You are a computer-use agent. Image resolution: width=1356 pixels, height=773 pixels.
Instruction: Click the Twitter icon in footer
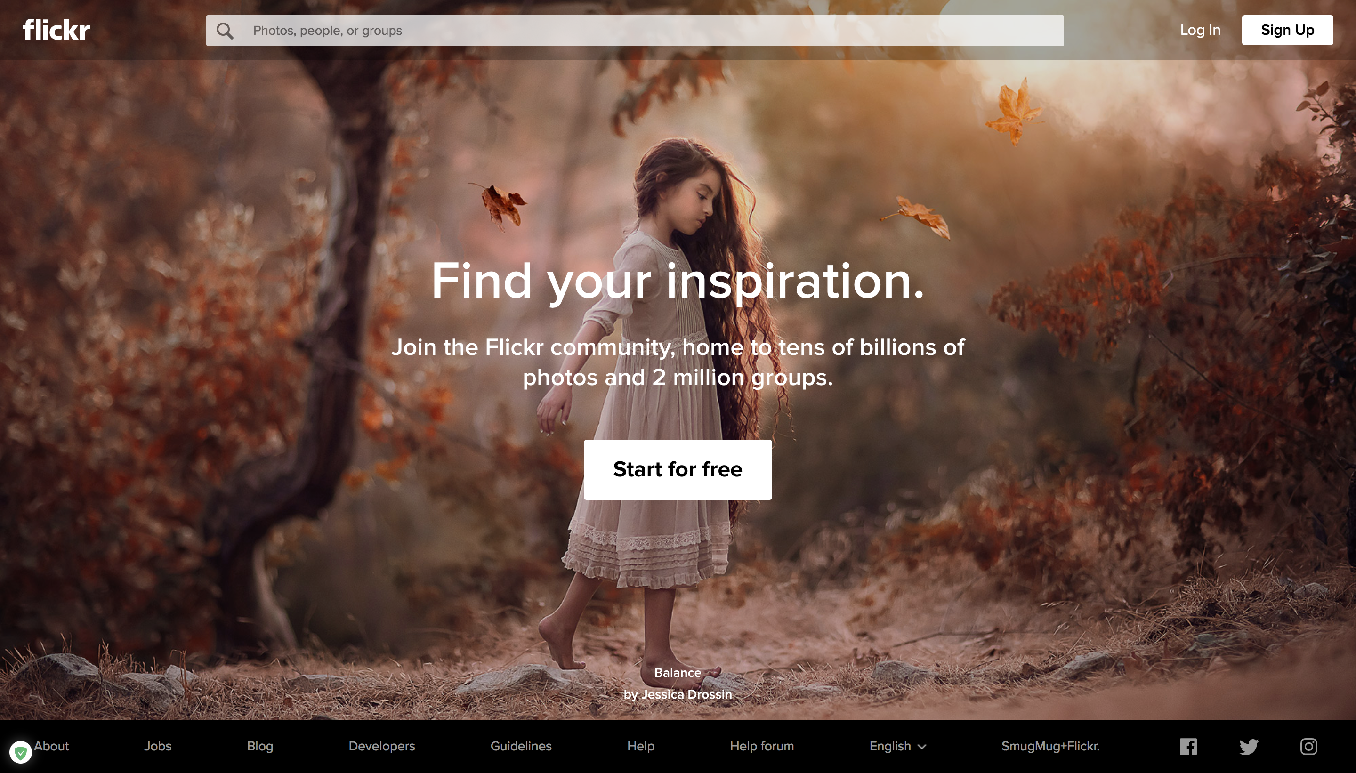point(1249,746)
